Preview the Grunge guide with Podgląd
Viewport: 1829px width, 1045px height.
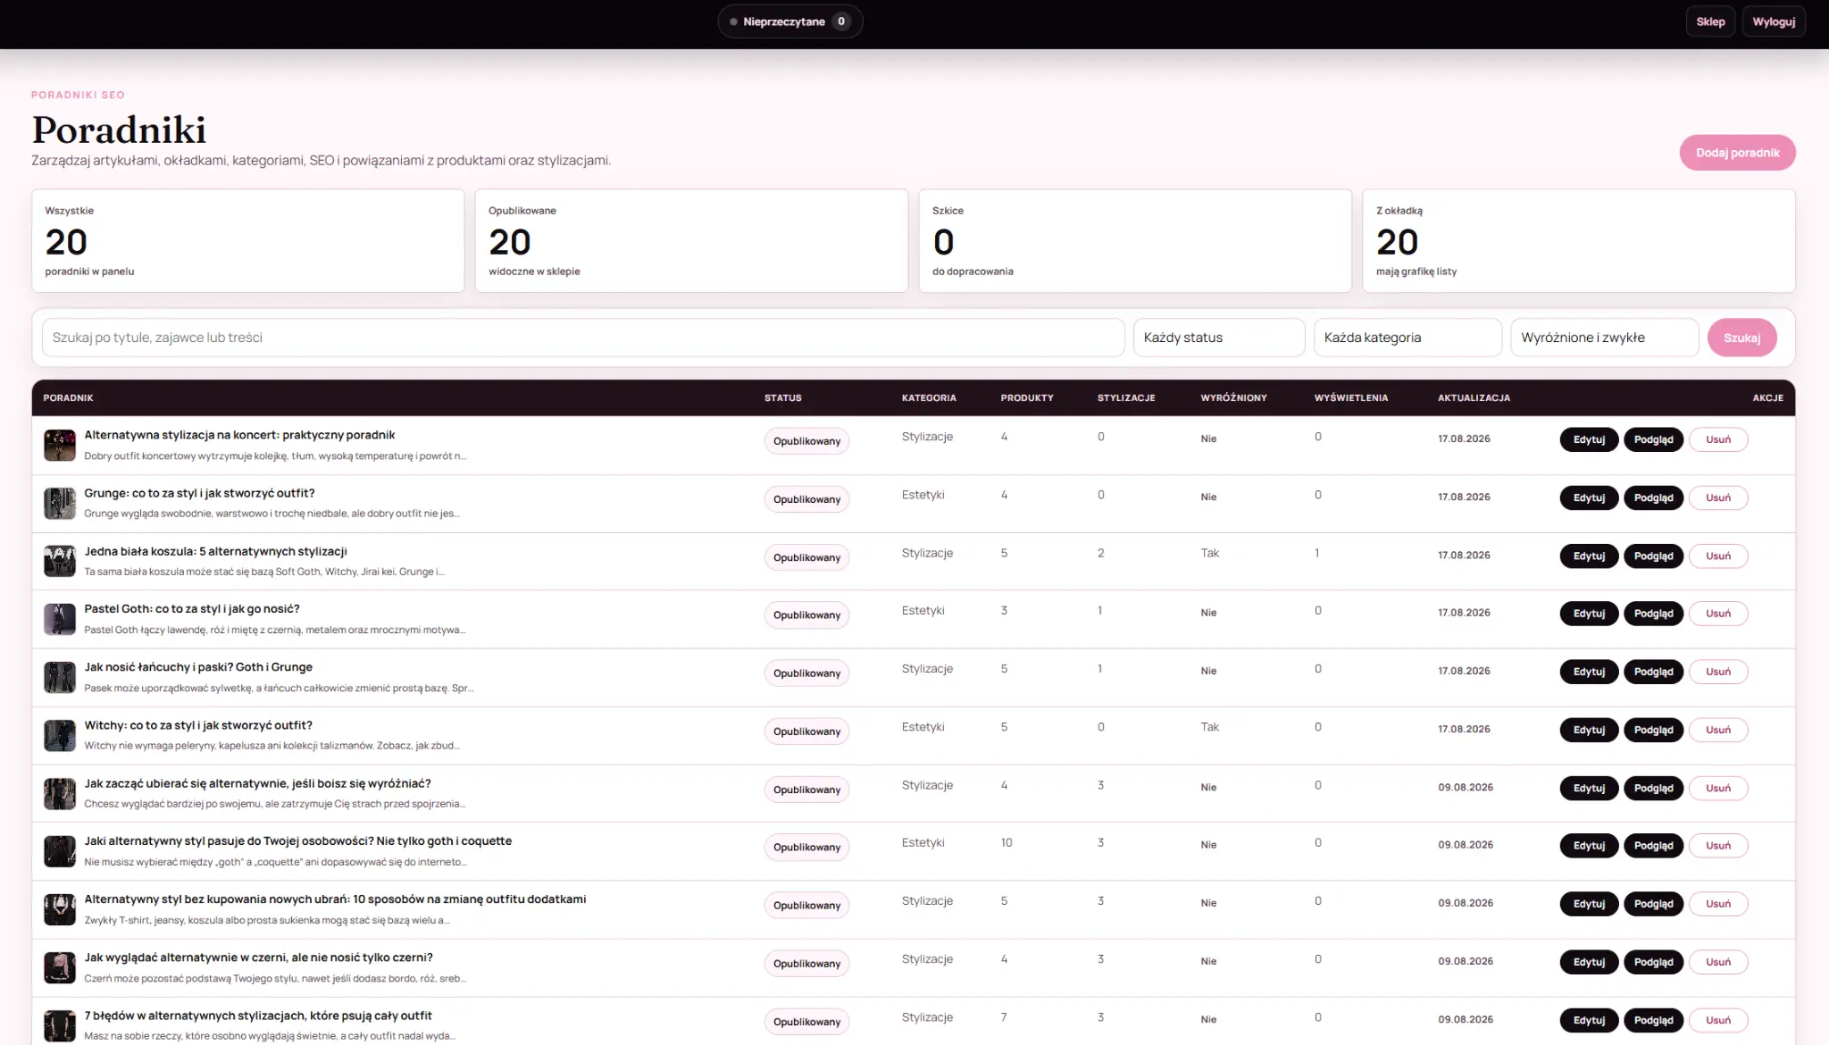(1653, 497)
